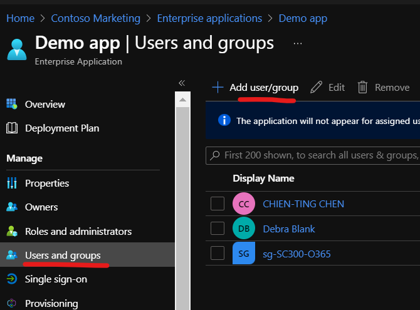Open Overview in the sidebar
420x310 pixels.
(x=45, y=105)
